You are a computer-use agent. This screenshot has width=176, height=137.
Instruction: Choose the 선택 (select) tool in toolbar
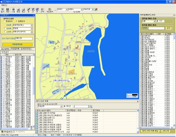point(42,10)
